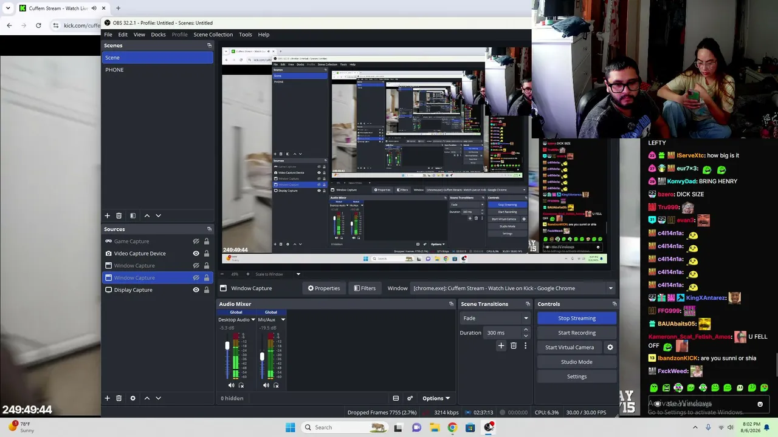The width and height of the screenshot is (778, 437).
Task: Open the Windows Start menu
Action: 291,427
